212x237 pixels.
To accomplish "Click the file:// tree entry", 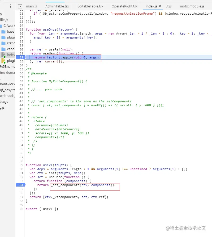I will tap(4, 20).
